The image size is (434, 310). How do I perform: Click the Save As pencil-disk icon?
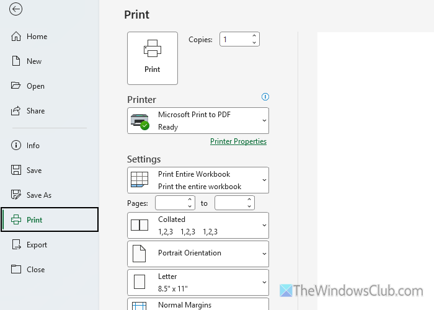15,195
